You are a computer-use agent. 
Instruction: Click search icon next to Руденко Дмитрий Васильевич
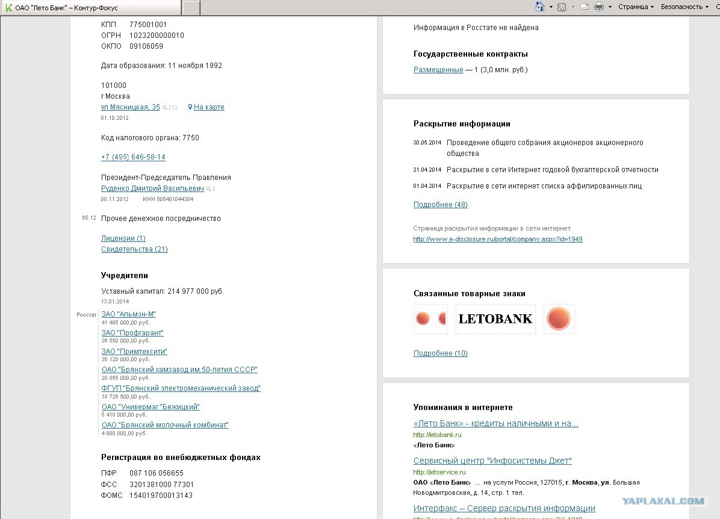pos(209,189)
